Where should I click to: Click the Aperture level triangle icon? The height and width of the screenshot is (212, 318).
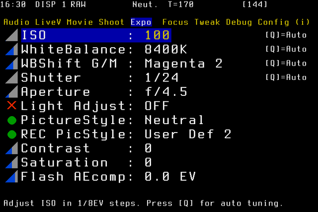12,92
